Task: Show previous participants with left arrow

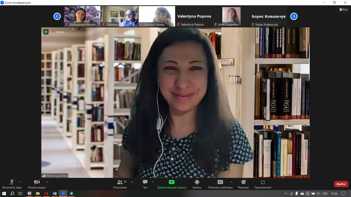Action: tap(57, 16)
